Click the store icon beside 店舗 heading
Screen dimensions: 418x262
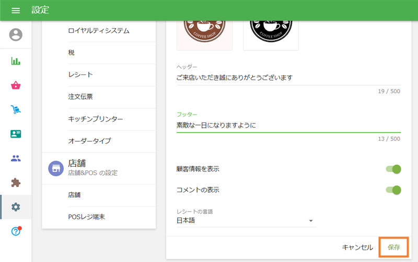click(x=56, y=168)
